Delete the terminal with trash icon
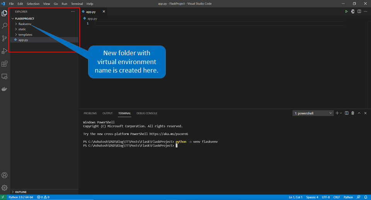 coord(352,113)
